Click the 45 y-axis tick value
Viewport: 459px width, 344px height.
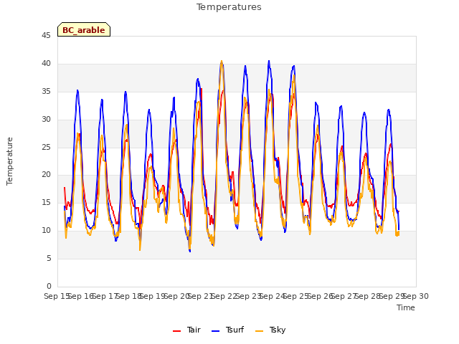pyautogui.click(x=46, y=36)
